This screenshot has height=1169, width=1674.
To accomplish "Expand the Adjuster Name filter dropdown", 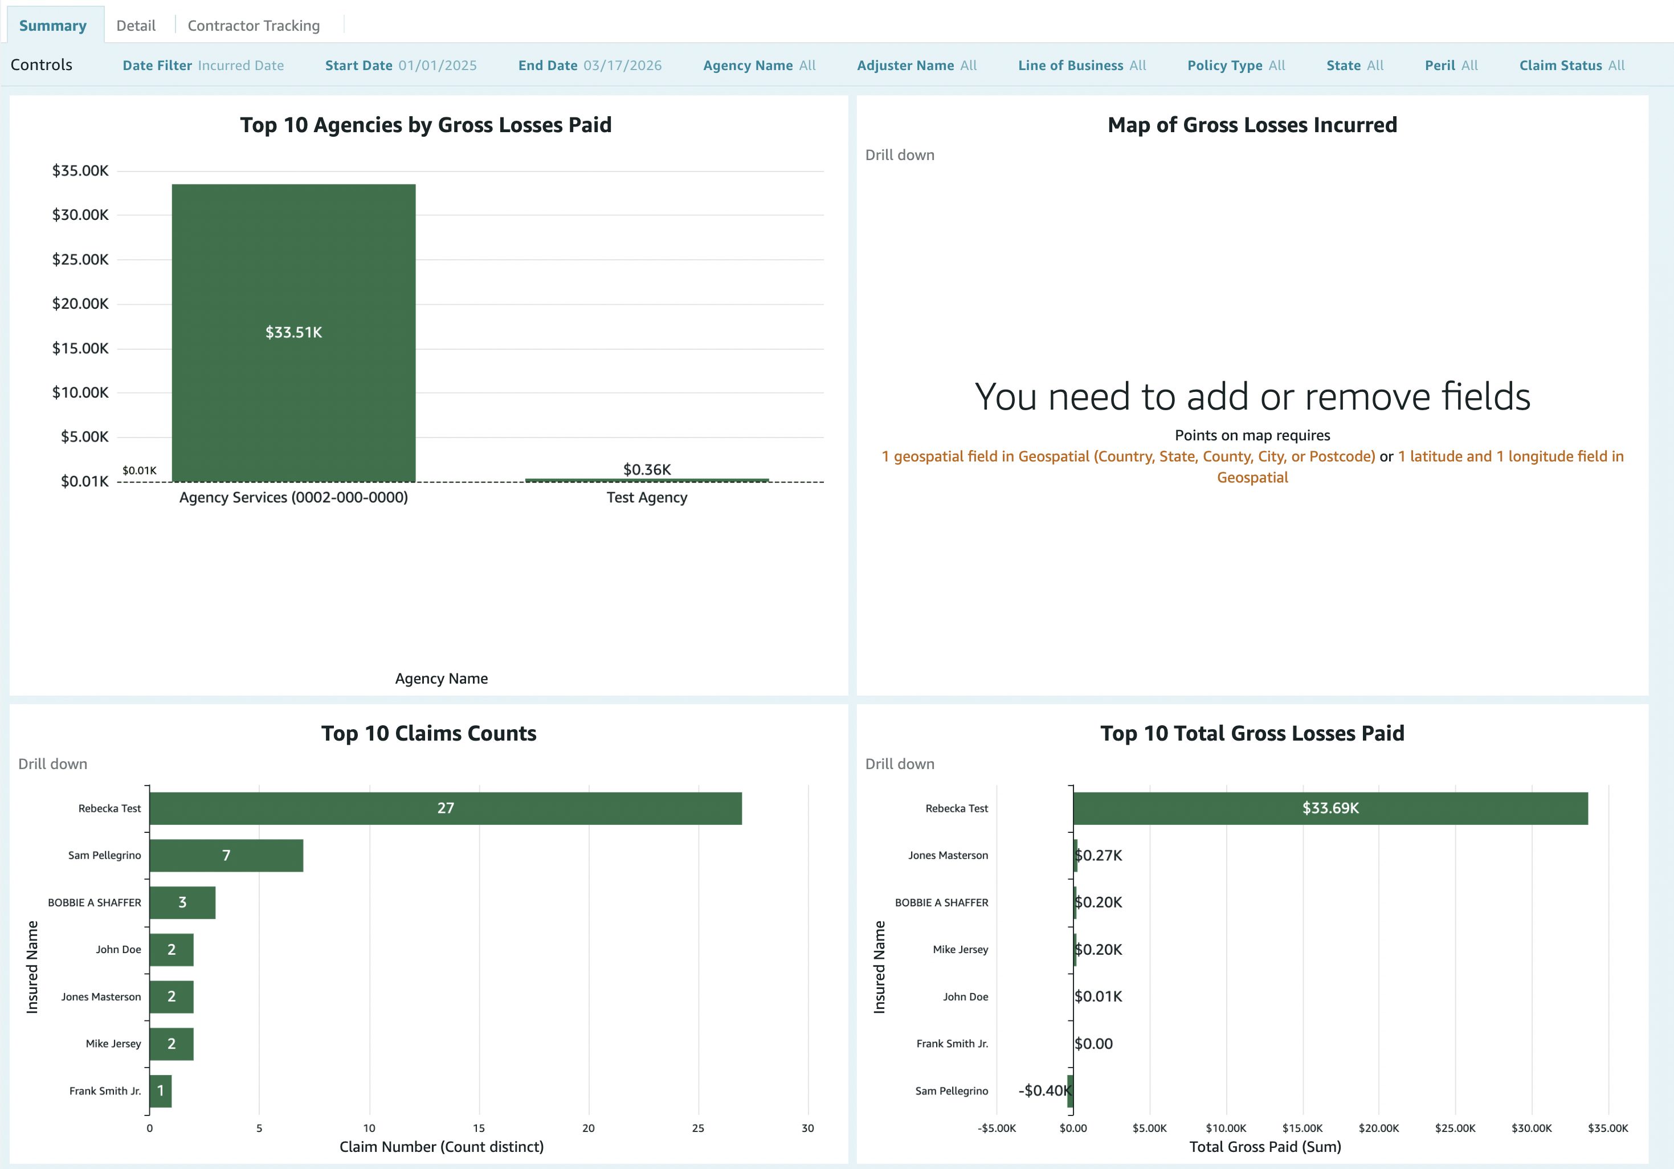I will 916,65.
